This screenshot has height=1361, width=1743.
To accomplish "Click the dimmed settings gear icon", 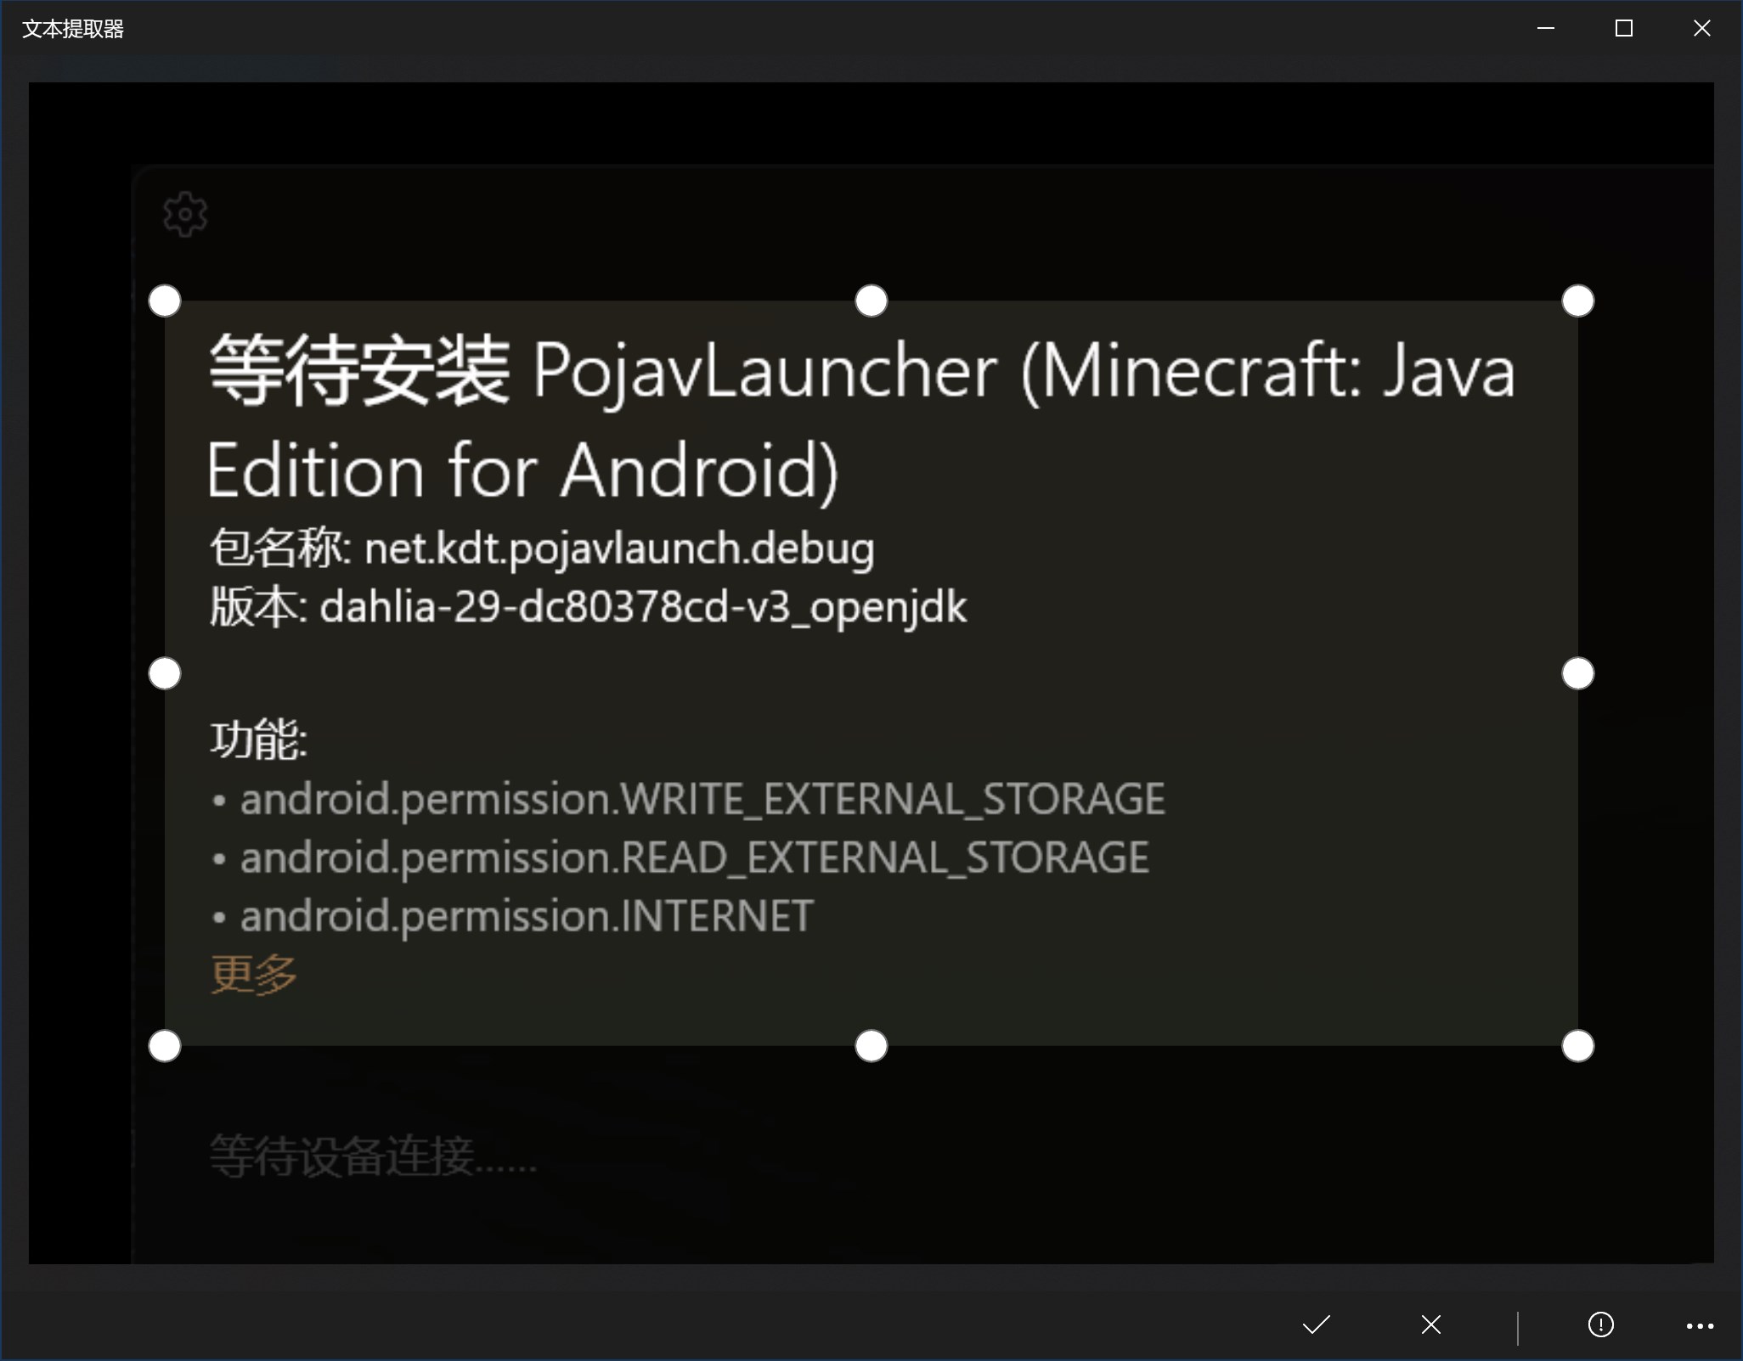I will [185, 214].
